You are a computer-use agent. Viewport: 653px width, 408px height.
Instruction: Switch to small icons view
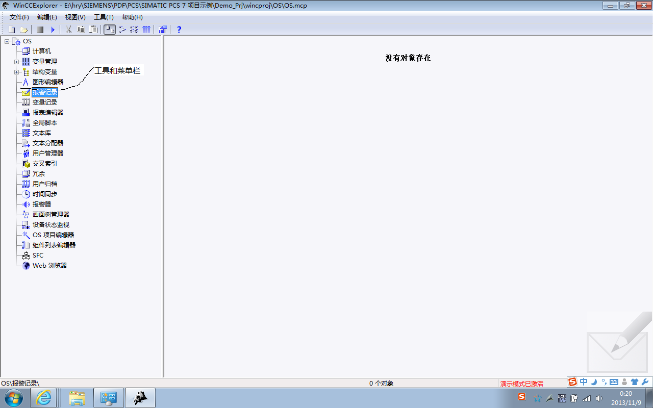[122, 30]
